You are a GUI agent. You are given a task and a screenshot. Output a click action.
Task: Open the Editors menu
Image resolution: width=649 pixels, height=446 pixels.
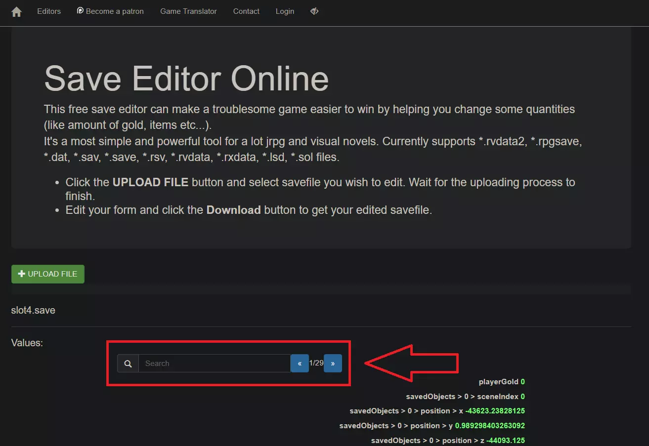pyautogui.click(x=49, y=11)
